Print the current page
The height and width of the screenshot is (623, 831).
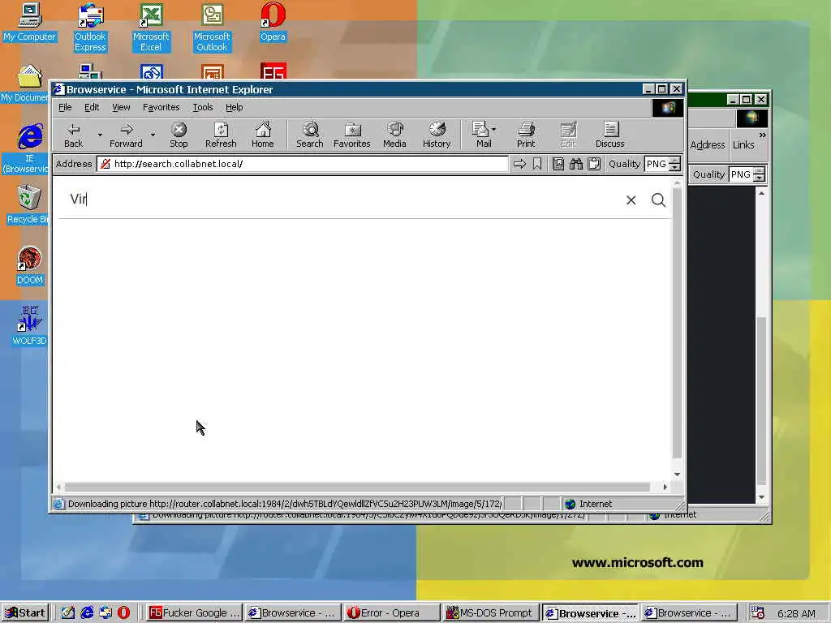526,135
